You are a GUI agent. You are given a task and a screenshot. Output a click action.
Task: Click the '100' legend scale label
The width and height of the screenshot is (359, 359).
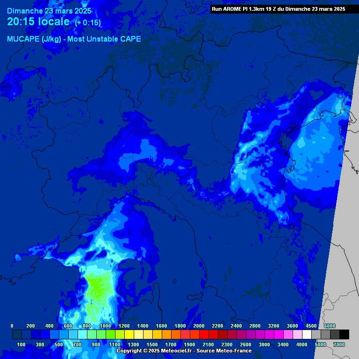[x=22, y=345]
